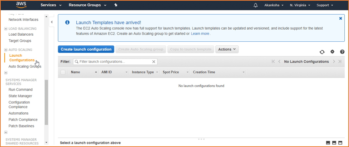Click the sidebar scrollbar up arrow
349x147 pixels.
coord(46,17)
